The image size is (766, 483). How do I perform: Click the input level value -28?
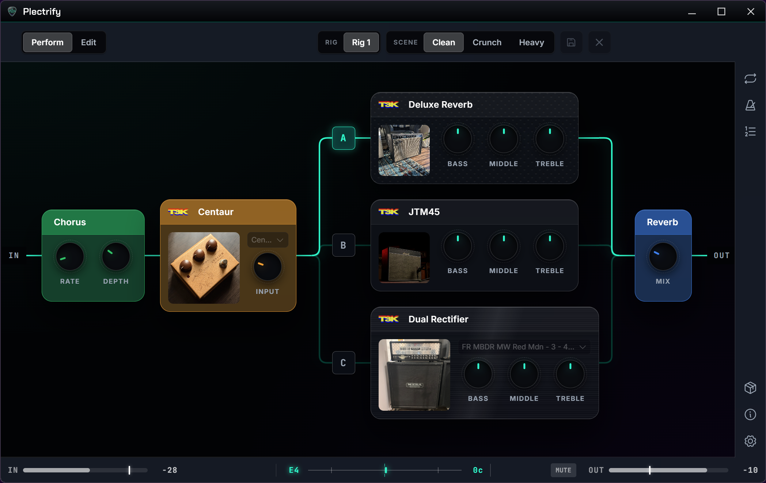tap(170, 470)
